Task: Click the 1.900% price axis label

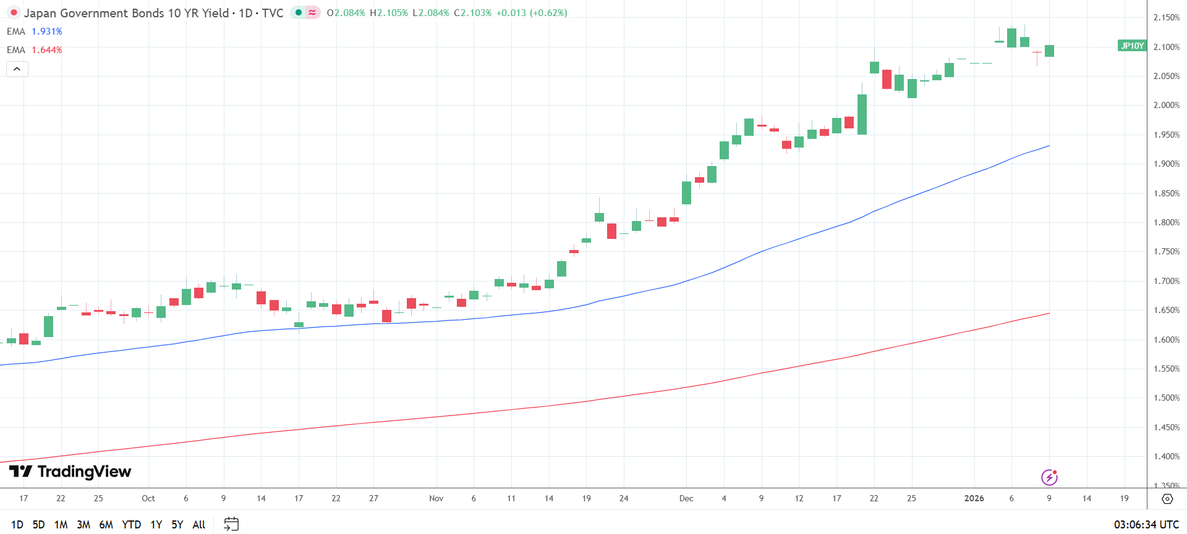Action: point(1167,164)
